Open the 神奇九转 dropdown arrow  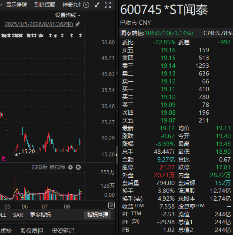click(x=86, y=5)
